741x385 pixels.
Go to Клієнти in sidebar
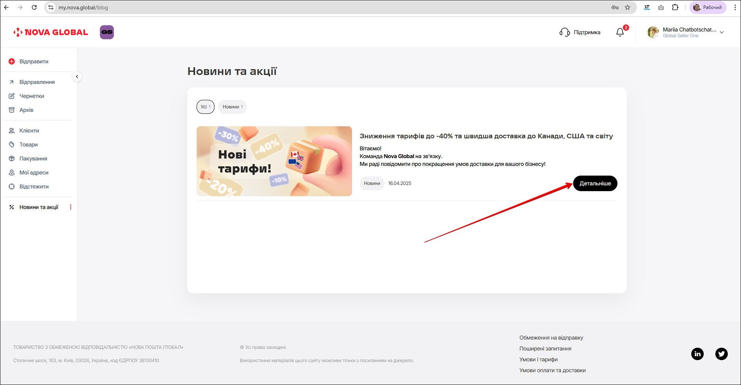[29, 131]
